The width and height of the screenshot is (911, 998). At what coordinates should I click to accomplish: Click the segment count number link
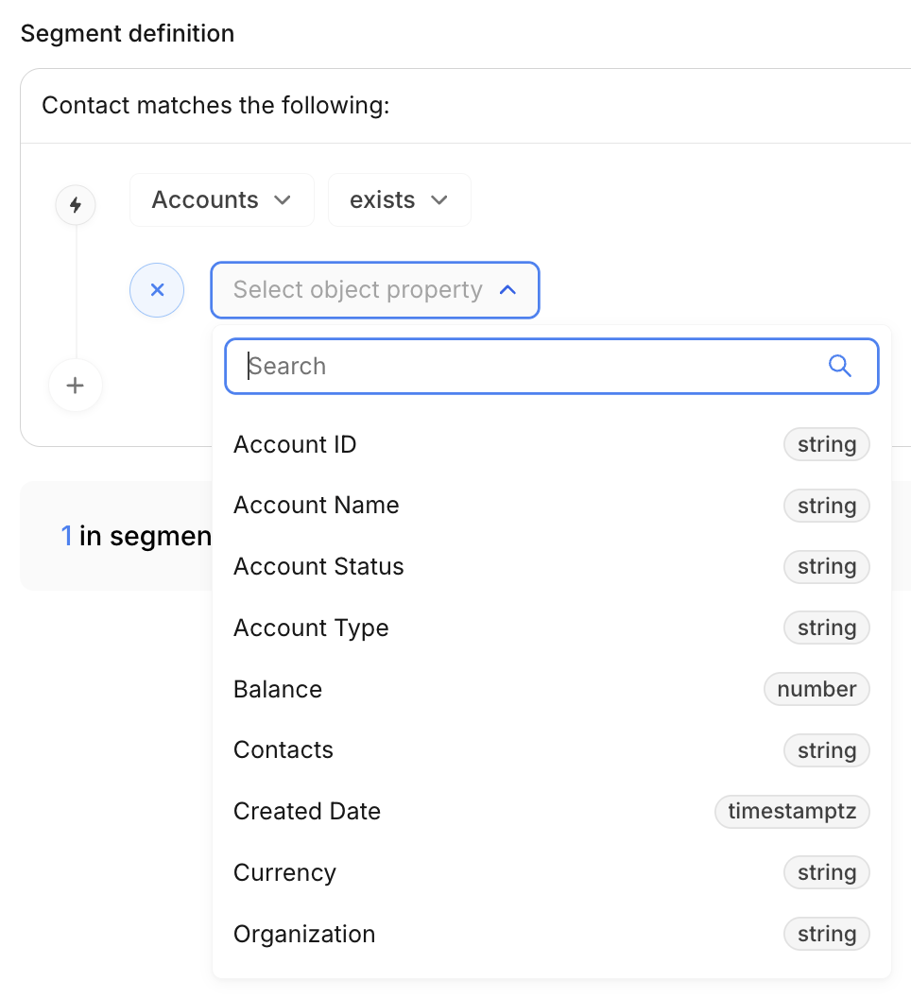(66, 537)
